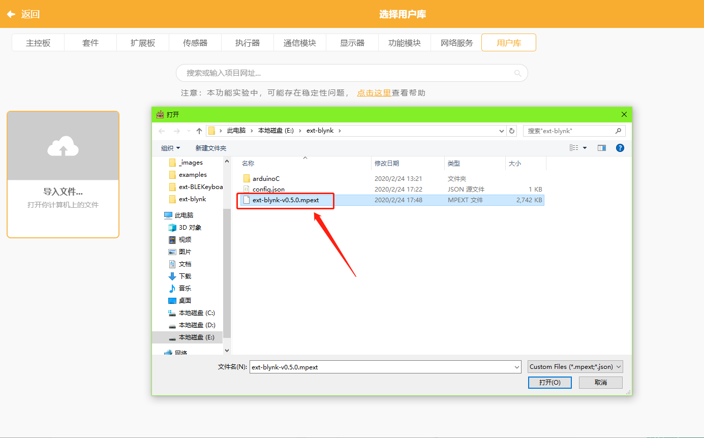This screenshot has width=704, height=438.
Task: Click the 新建文件夹 button
Action: click(211, 148)
